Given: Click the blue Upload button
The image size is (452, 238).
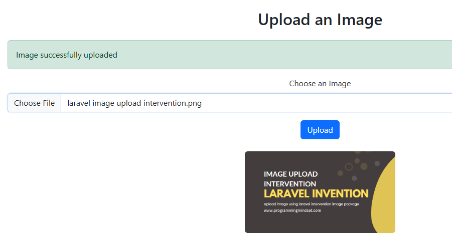Looking at the screenshot, I should click(x=320, y=130).
